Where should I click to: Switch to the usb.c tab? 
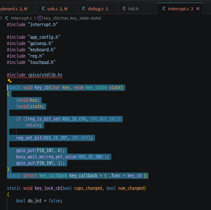[57, 9]
